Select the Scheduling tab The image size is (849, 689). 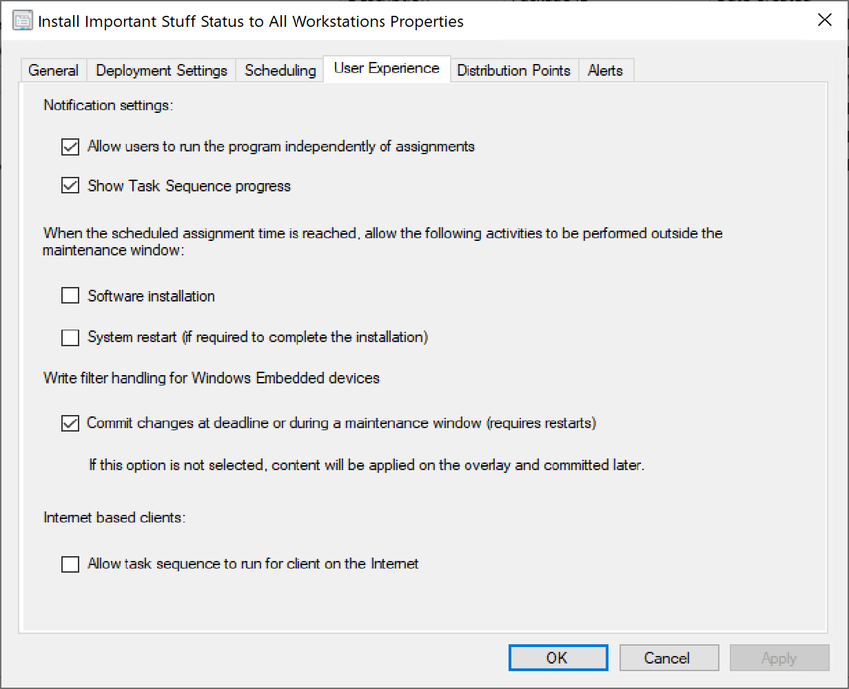coord(280,70)
